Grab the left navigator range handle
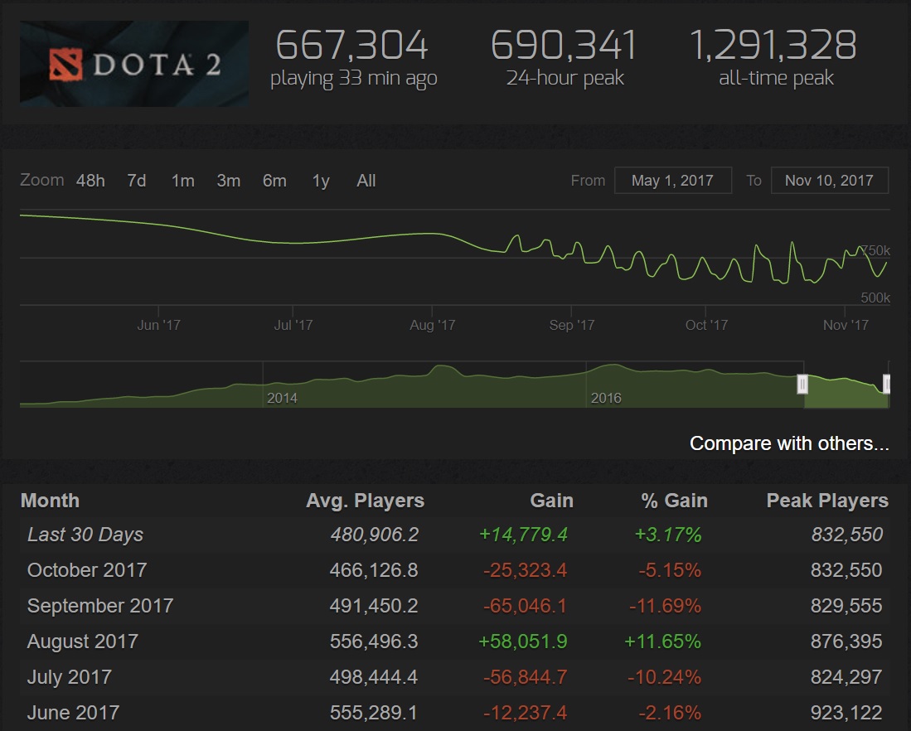911x731 pixels. [802, 384]
